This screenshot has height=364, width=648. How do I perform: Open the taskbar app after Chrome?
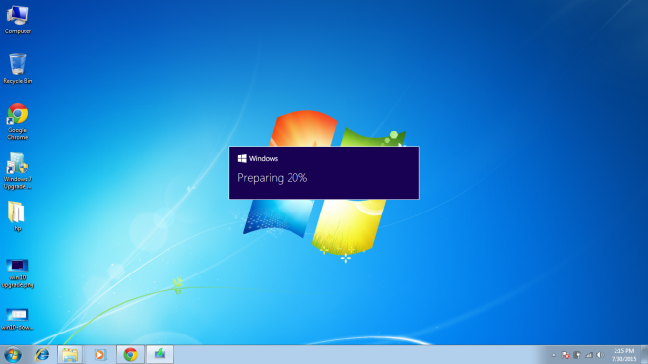[x=160, y=354]
